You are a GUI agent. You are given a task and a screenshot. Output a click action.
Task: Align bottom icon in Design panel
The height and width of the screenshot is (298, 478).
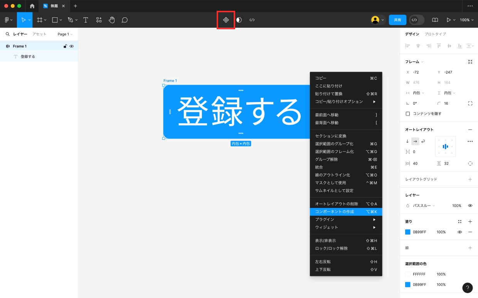pos(459,46)
